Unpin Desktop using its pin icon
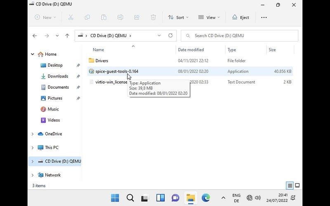 [78, 66]
